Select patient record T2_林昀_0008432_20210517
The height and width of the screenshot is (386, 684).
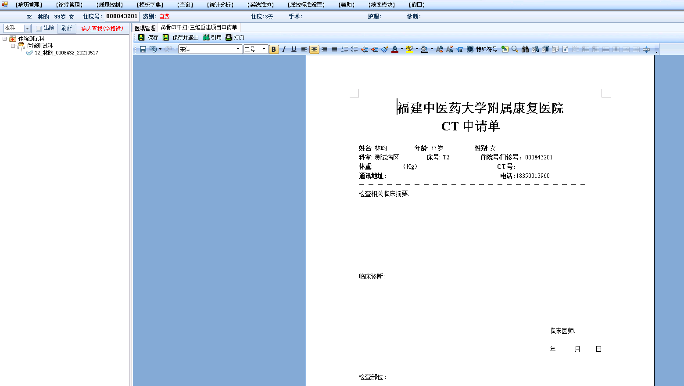[x=66, y=53]
